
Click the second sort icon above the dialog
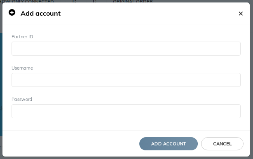[95, 1]
